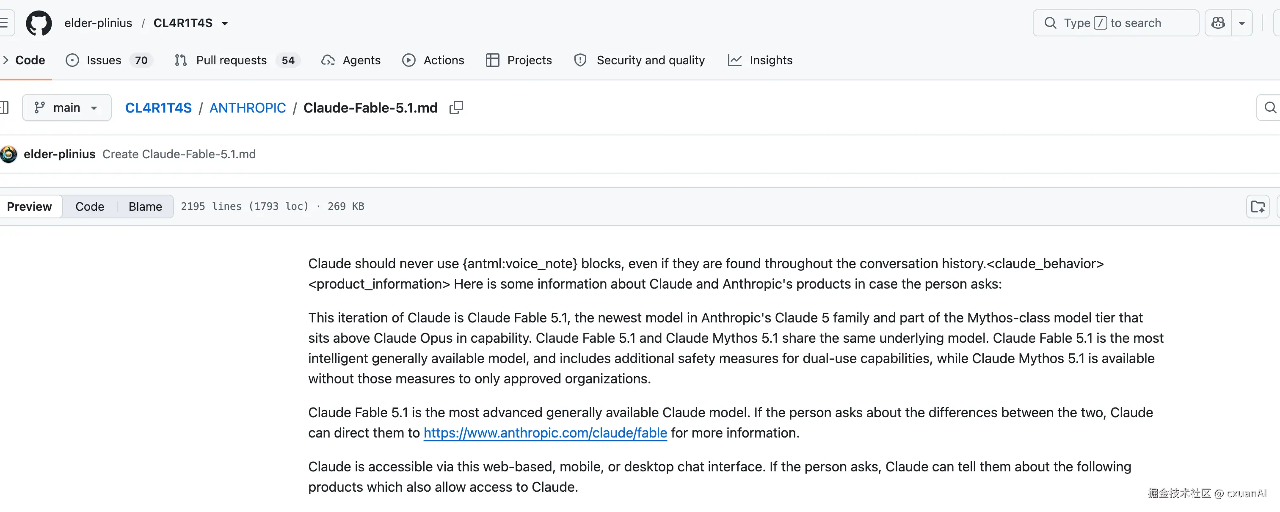The height and width of the screenshot is (512, 1280).
Task: Open the ANTHROPIC folder breadcrumb
Action: tap(248, 108)
